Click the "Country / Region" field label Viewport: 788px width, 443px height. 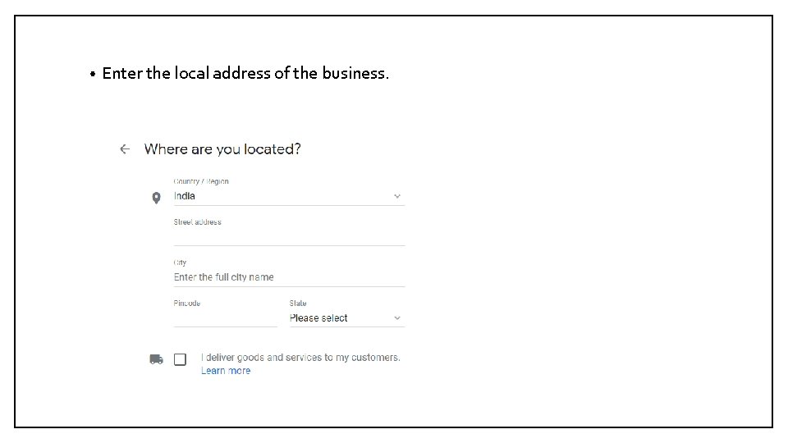point(201,181)
